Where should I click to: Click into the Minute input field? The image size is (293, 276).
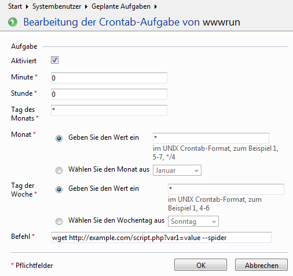click(109, 78)
